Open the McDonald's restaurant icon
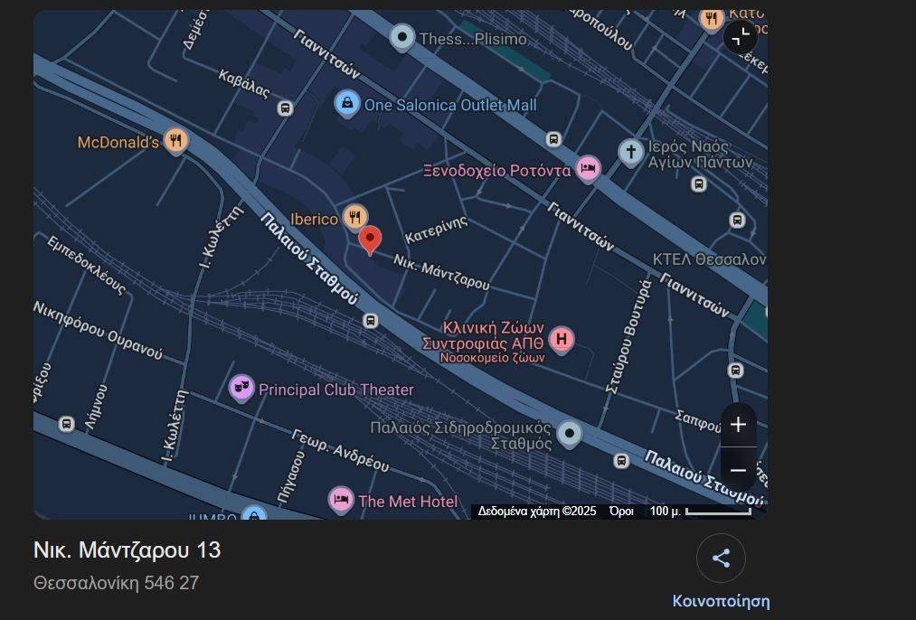Viewport: 916px width, 620px height. click(176, 141)
